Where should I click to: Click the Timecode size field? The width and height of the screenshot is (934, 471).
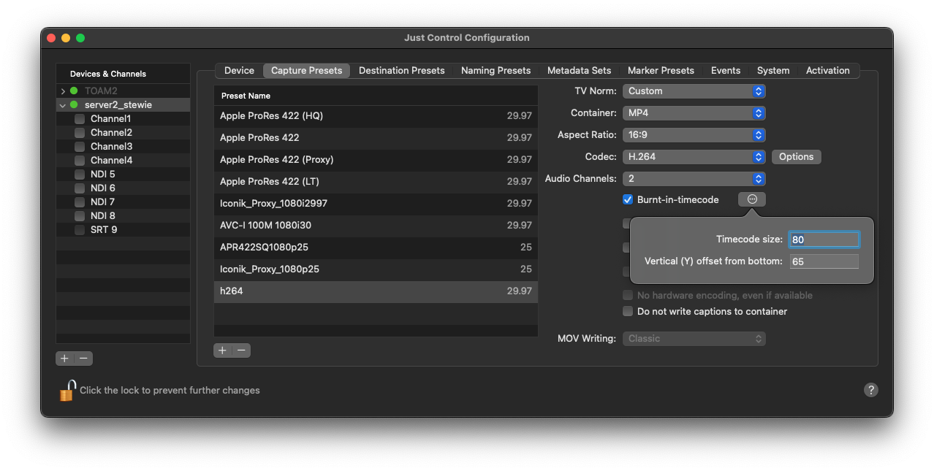824,240
